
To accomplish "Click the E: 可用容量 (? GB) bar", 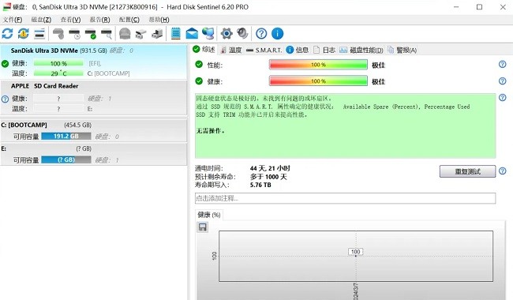I will (66, 159).
